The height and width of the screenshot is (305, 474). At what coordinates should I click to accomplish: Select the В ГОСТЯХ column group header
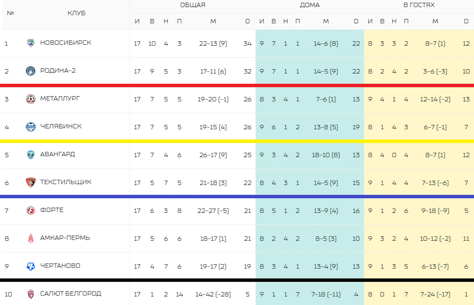coord(419,5)
